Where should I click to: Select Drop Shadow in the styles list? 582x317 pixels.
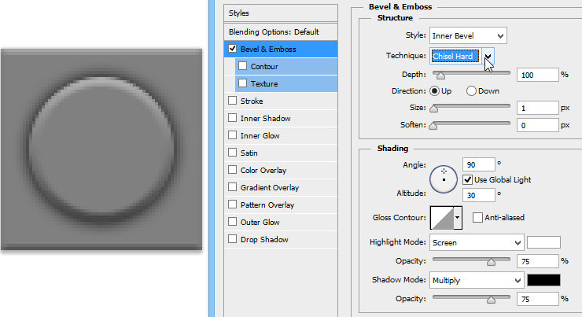pos(264,239)
